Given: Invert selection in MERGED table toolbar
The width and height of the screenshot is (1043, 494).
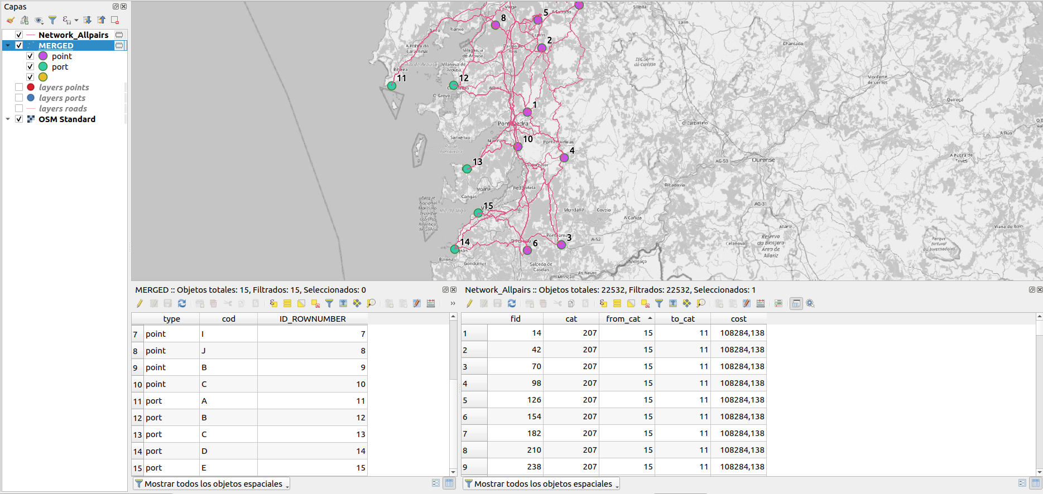Looking at the screenshot, I should point(301,303).
